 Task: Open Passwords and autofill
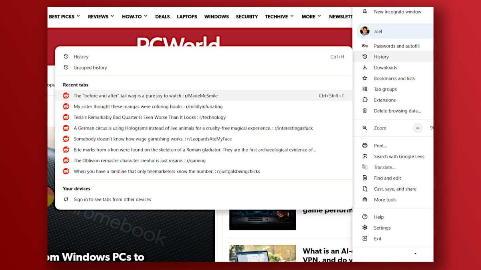tap(397, 46)
